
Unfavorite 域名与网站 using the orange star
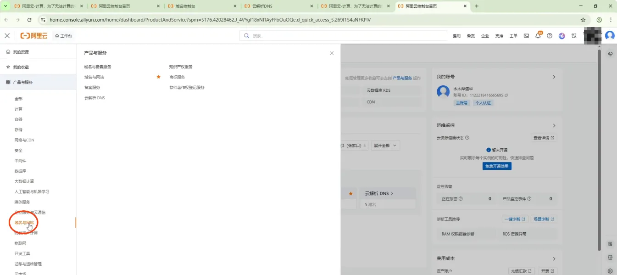(158, 77)
